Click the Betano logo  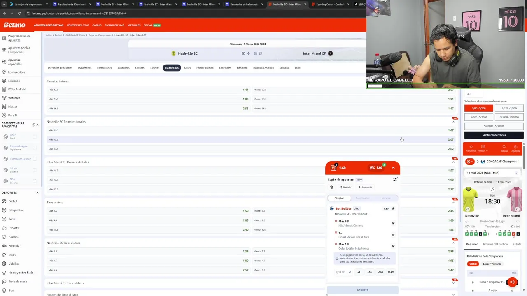(14, 25)
